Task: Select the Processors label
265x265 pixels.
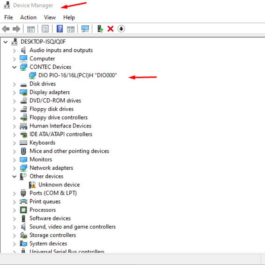Action: (x=43, y=210)
